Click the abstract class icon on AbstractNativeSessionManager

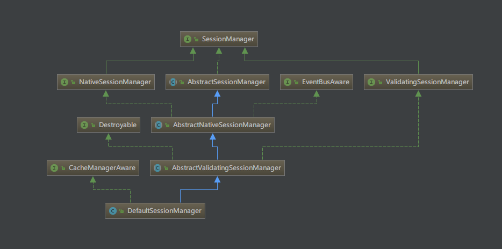(x=159, y=125)
